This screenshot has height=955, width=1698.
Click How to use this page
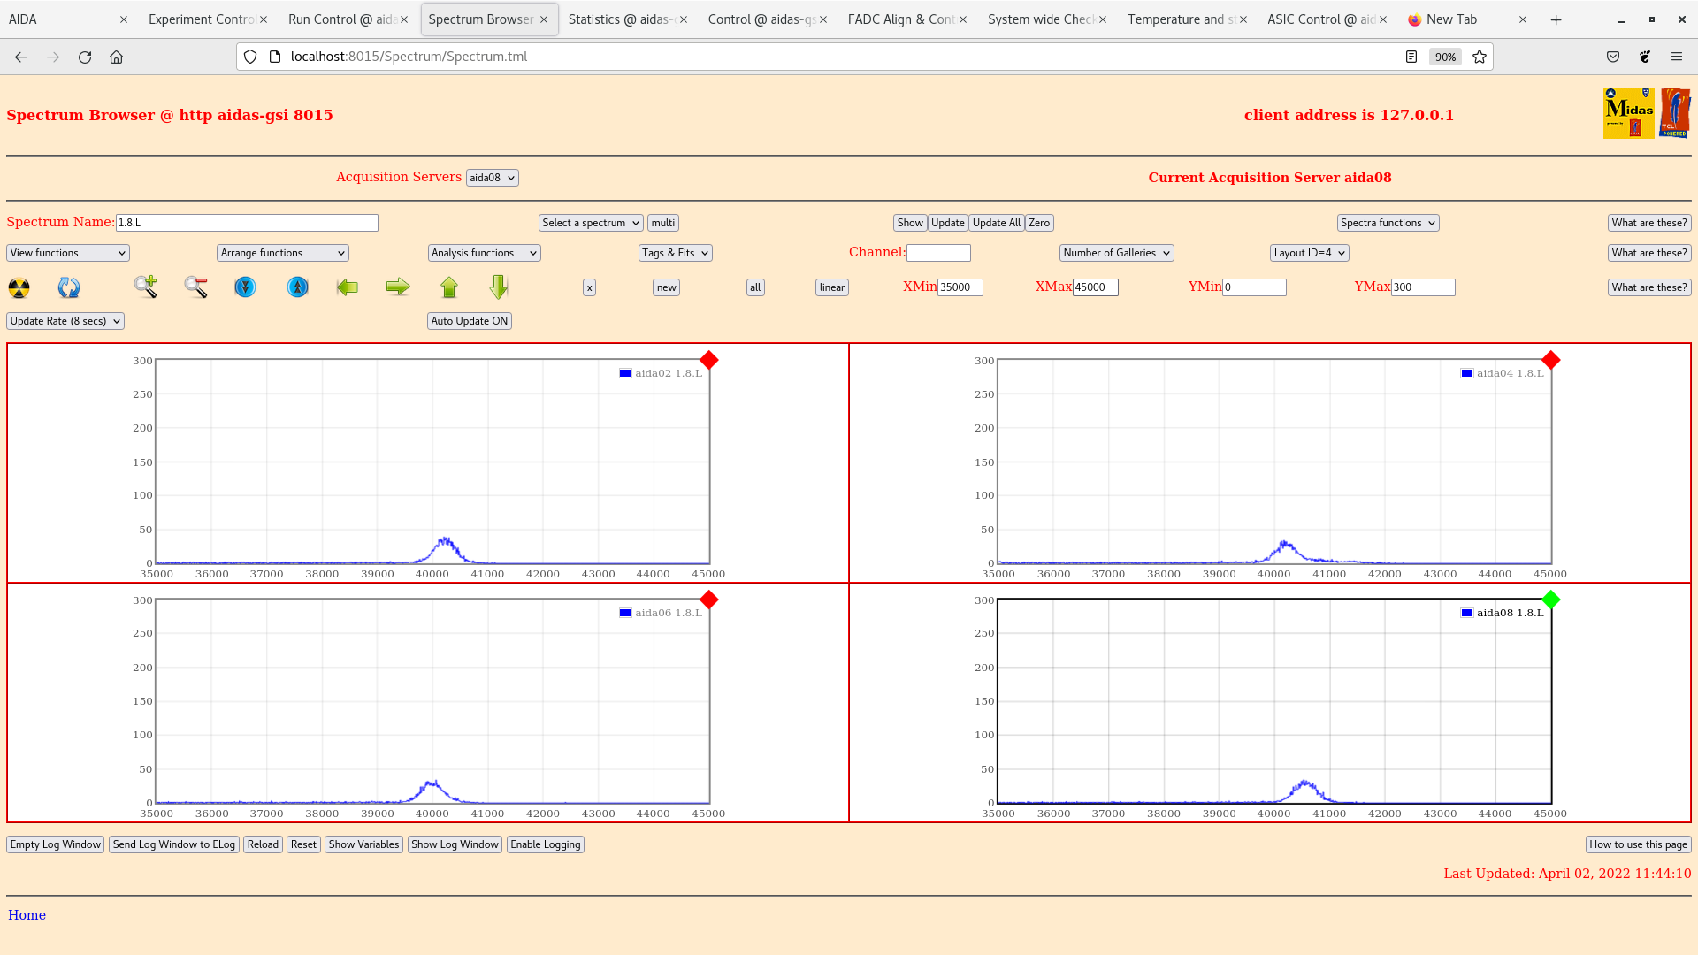[1638, 844]
